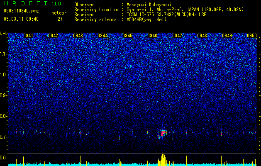Viewport: 261px width, 166px height.
Task: Click the 0.8 kHz axis label
Action: [x=3, y=116]
